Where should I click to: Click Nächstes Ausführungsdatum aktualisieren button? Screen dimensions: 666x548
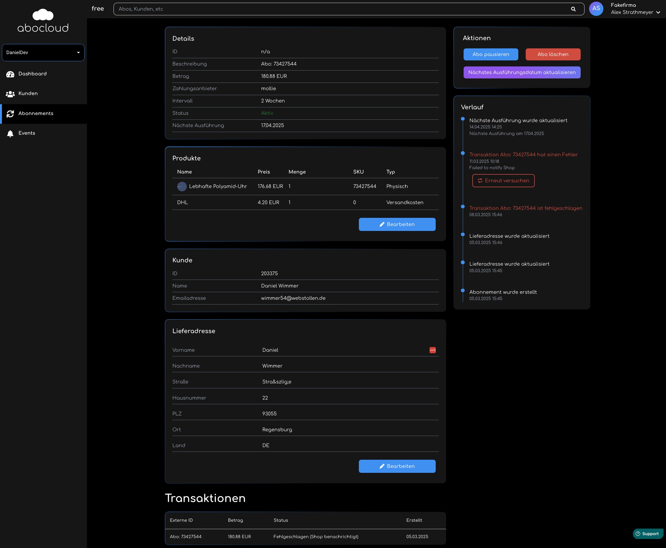[522, 72]
